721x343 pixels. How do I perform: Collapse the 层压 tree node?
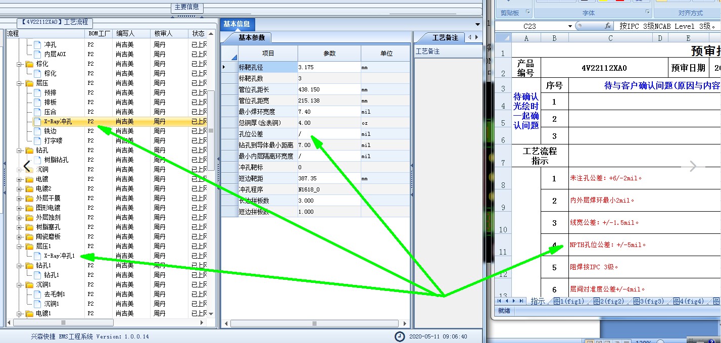pos(20,83)
